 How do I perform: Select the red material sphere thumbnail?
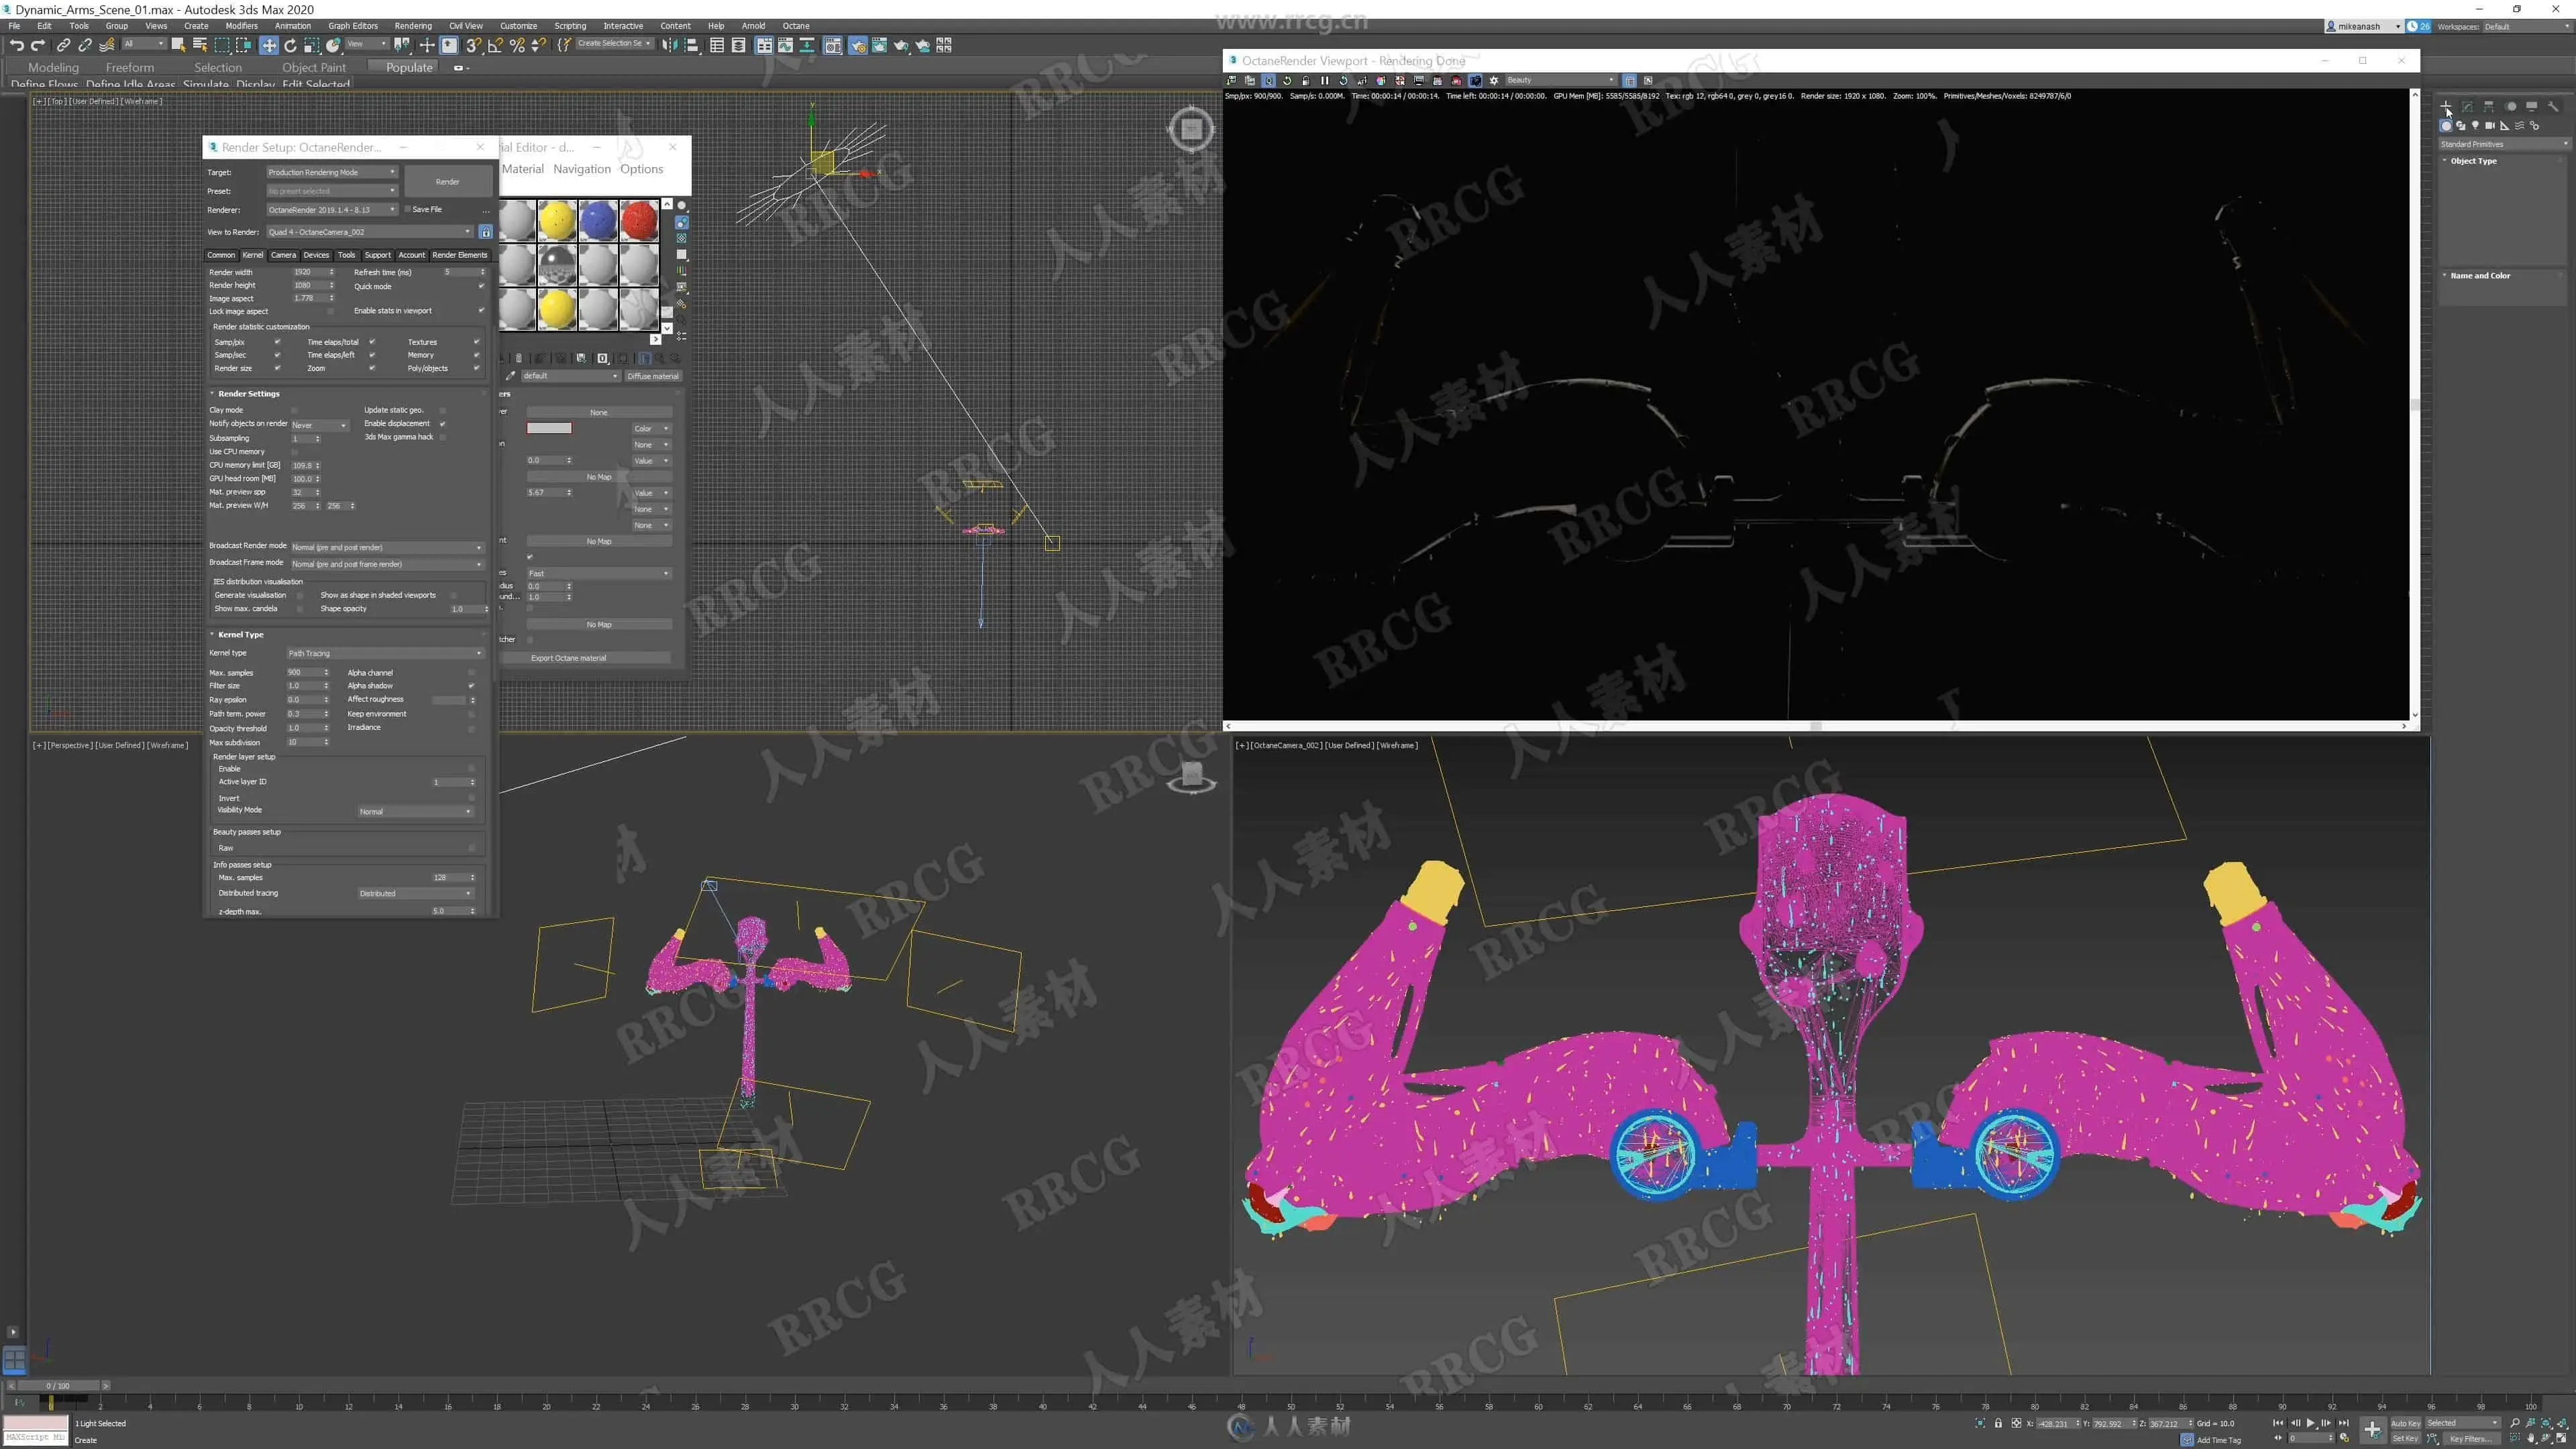[x=639, y=221]
